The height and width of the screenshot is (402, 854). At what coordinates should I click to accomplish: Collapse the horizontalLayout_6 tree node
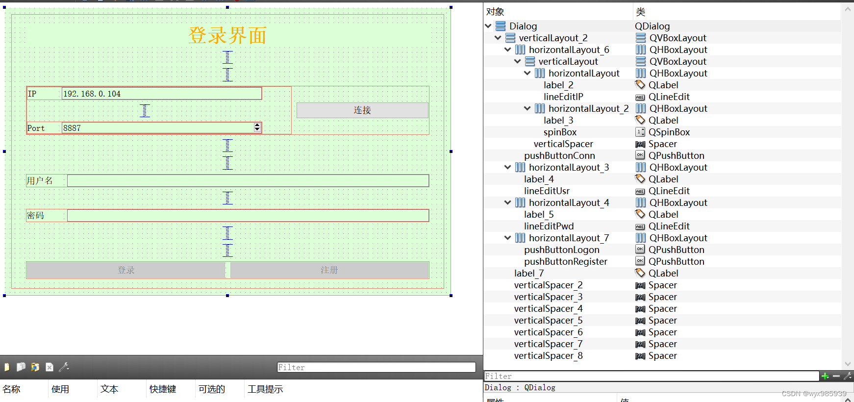[x=508, y=50]
